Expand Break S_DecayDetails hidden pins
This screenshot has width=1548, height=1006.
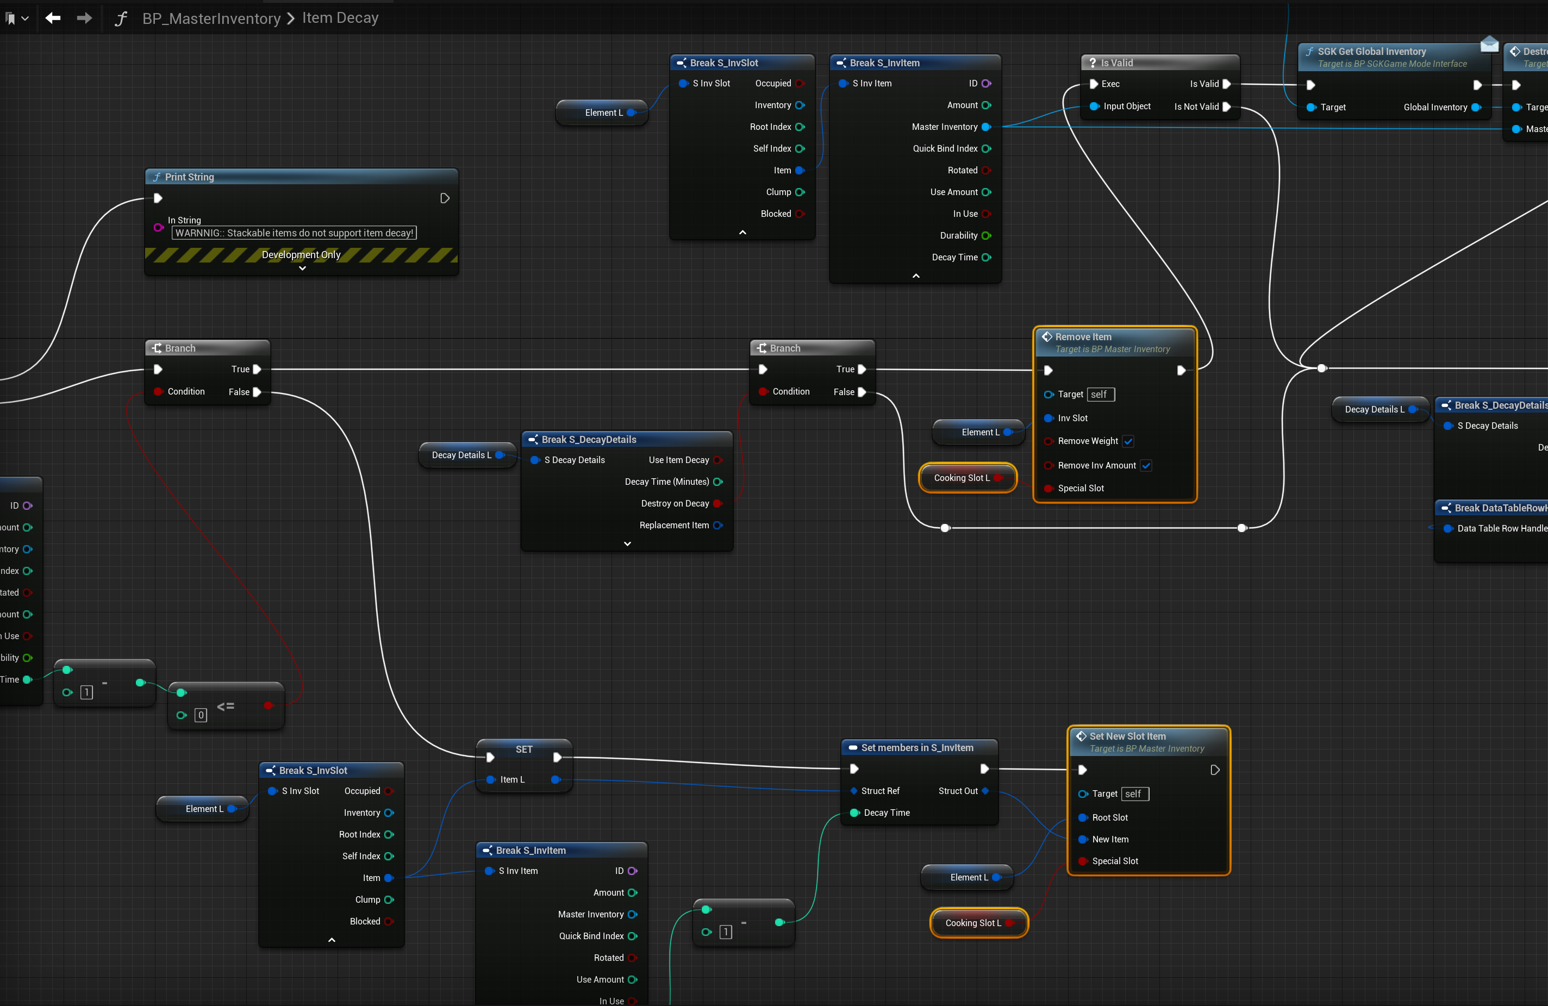(627, 543)
